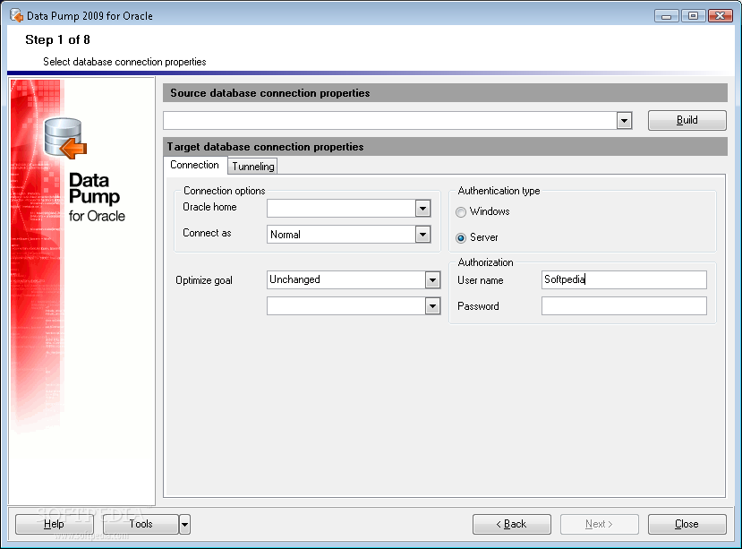This screenshot has height=549, width=742.
Task: Expand the Oracle home combo box
Action: pyautogui.click(x=422, y=209)
